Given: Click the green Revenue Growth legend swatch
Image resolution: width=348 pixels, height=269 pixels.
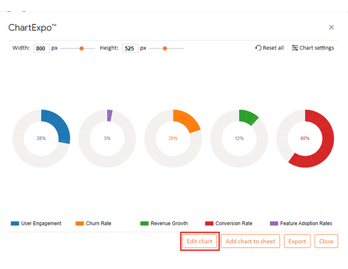Looking at the screenshot, I should point(145,224).
